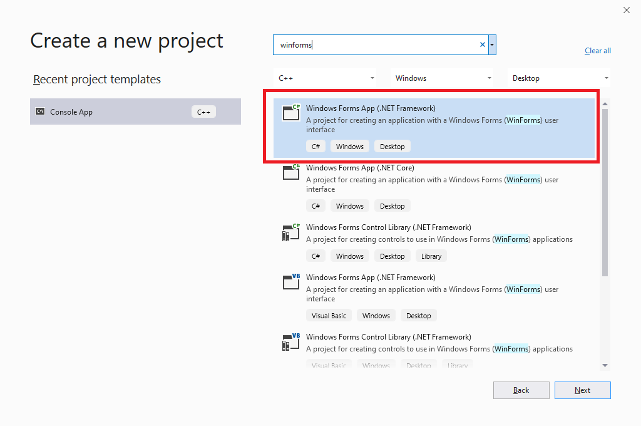This screenshot has height=426, width=641.
Task: Click the Recent project templates heading
Action: click(x=97, y=80)
